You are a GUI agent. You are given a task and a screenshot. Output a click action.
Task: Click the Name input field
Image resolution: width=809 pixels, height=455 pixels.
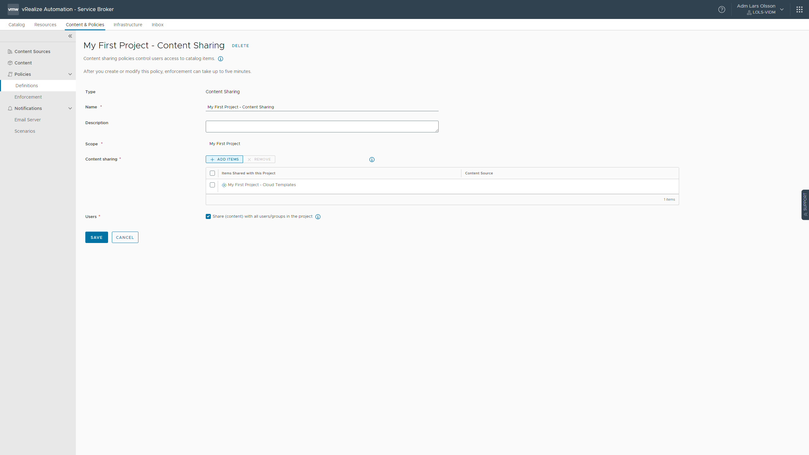pyautogui.click(x=322, y=107)
